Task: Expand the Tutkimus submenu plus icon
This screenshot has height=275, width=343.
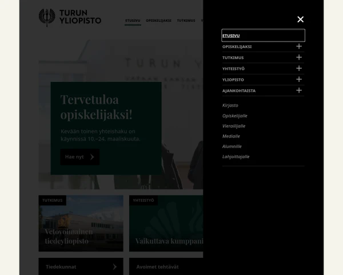Action: tap(298, 57)
